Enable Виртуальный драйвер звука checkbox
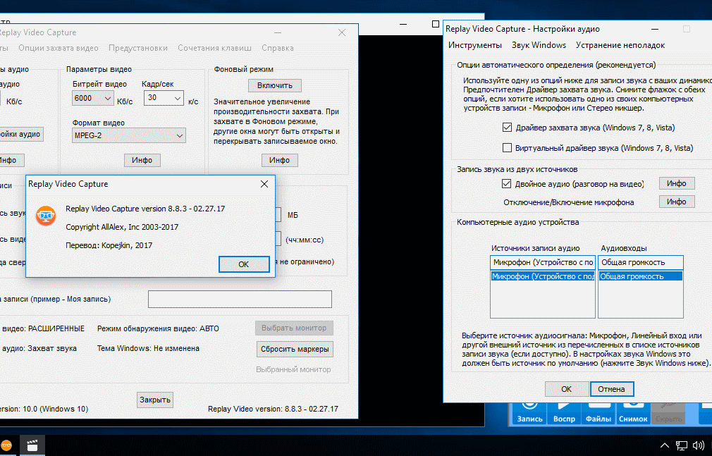The width and height of the screenshot is (712, 456). [x=507, y=148]
